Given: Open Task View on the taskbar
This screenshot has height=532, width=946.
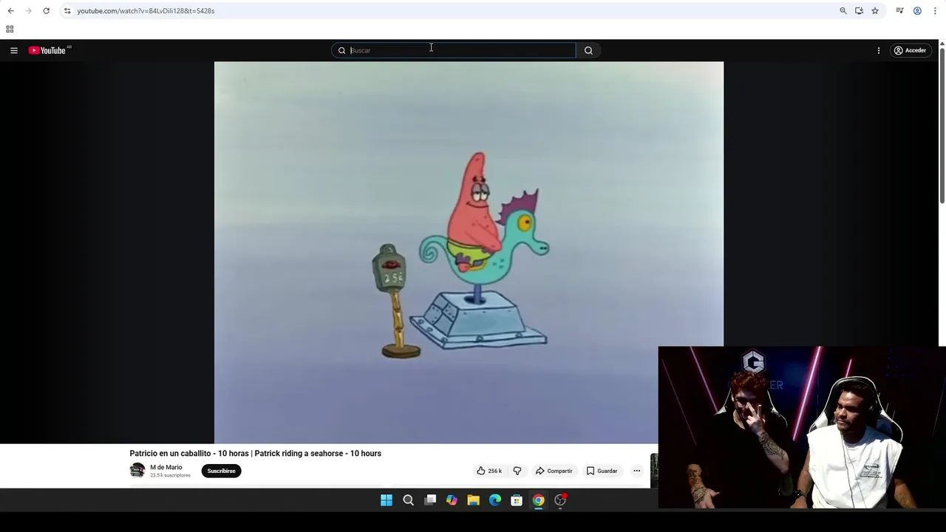Looking at the screenshot, I should [430, 500].
